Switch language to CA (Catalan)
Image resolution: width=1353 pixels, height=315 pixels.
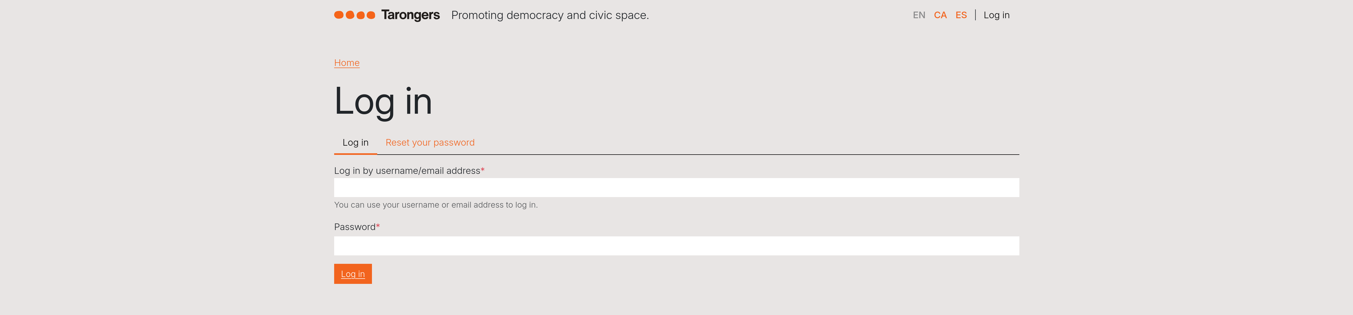click(x=940, y=15)
